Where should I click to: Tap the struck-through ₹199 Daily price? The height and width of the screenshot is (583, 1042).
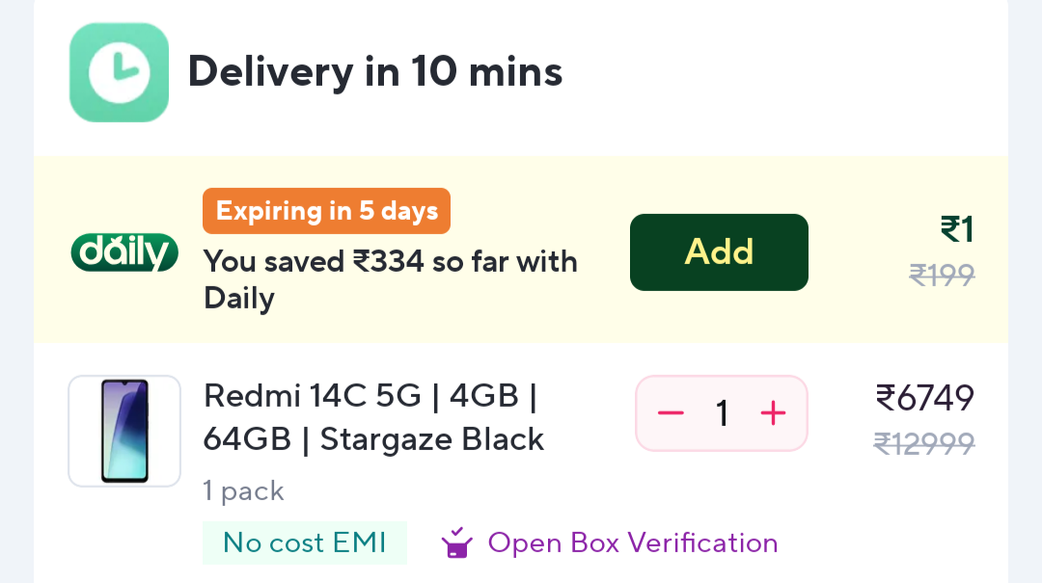click(x=941, y=276)
